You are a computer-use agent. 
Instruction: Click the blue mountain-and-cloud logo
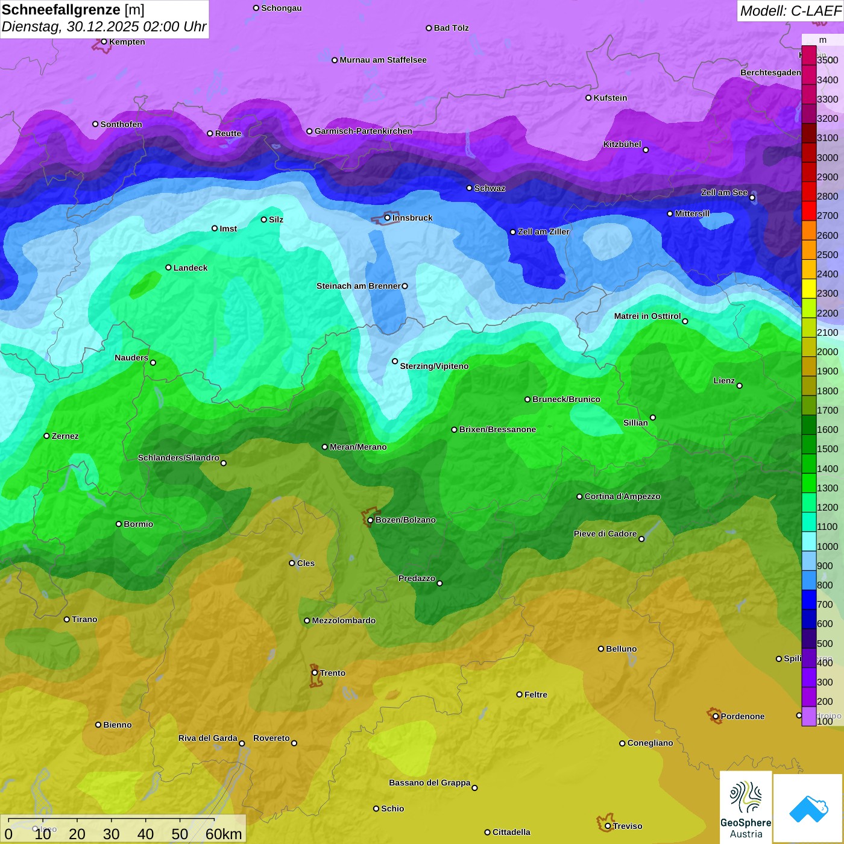(808, 808)
